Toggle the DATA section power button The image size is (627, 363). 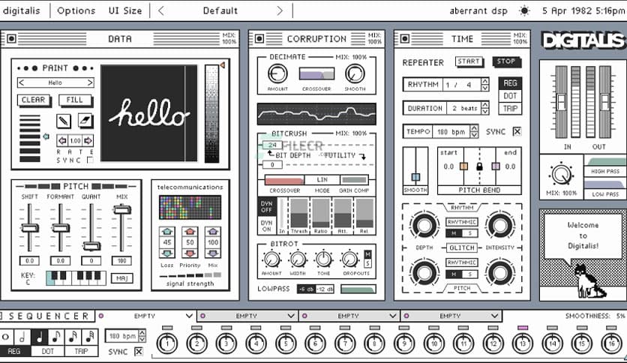[x=11, y=39]
